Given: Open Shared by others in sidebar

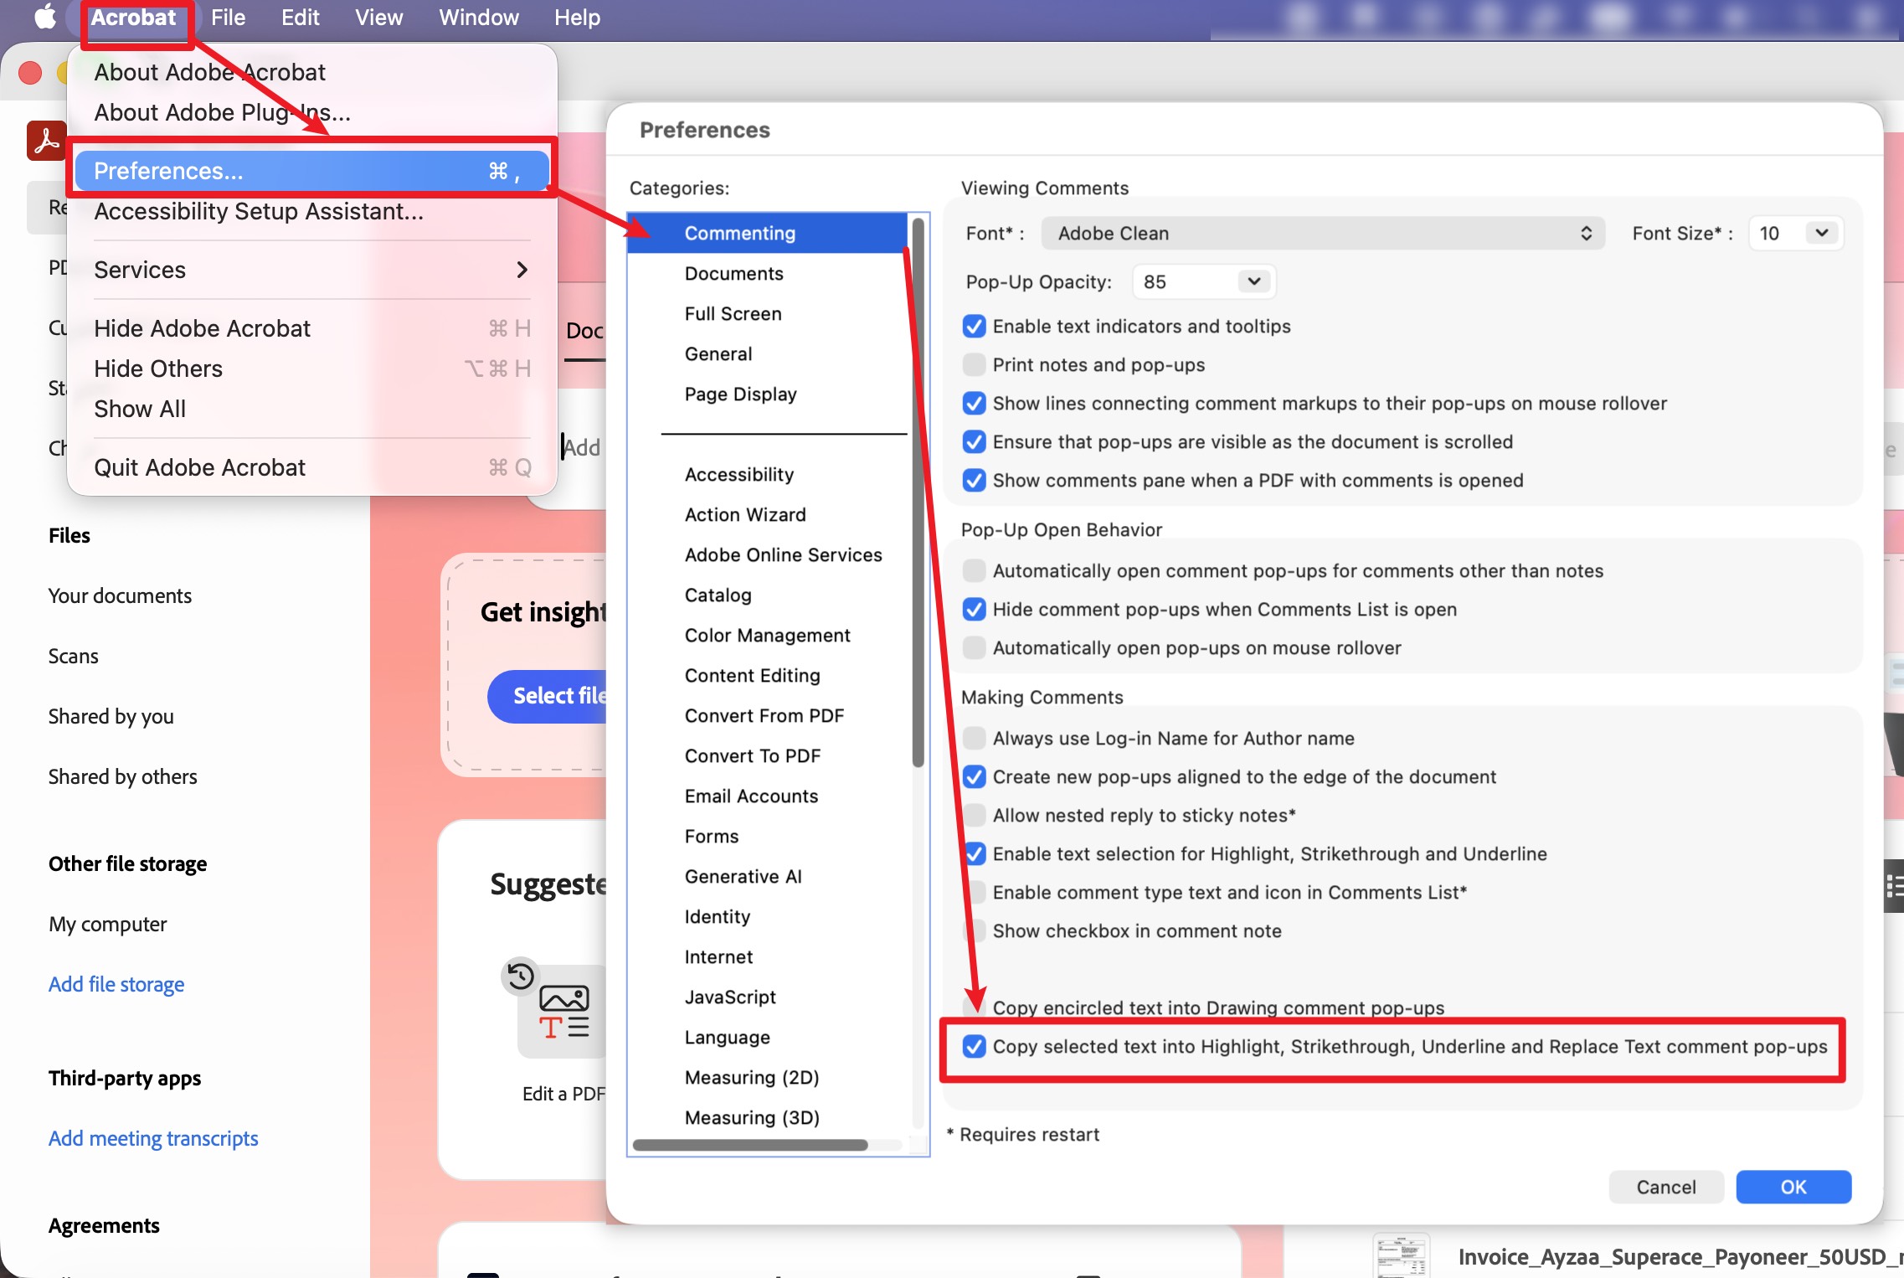Looking at the screenshot, I should click(x=122, y=776).
